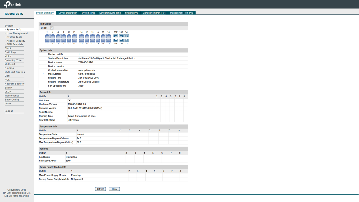
Task: Expand the Switching menu
Action: pos(10,52)
